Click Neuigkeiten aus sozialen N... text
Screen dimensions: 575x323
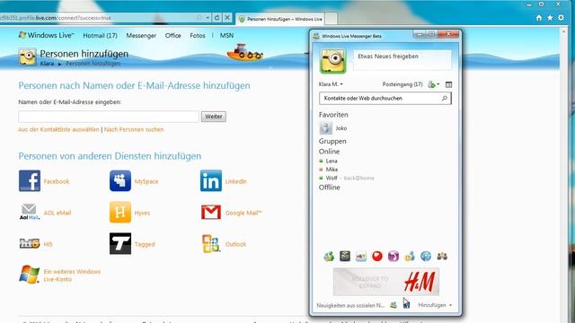(x=350, y=305)
